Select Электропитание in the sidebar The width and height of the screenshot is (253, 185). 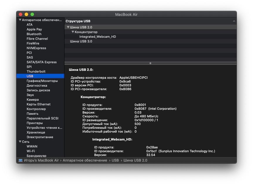(40, 137)
